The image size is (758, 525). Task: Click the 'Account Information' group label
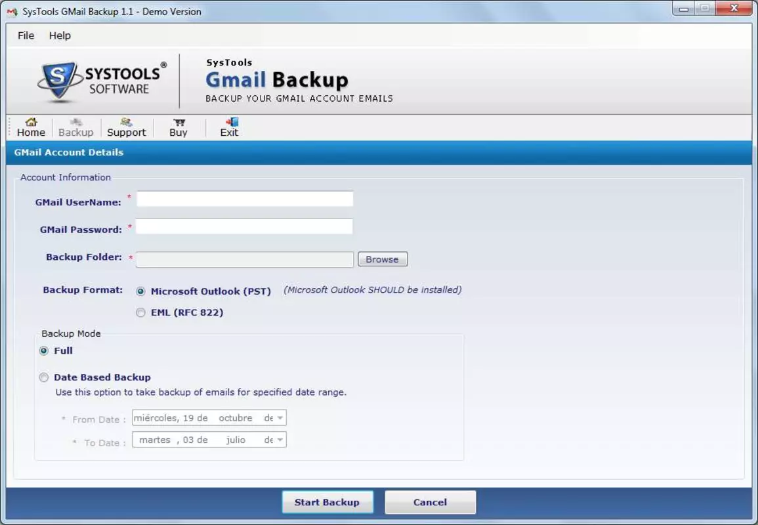tap(65, 177)
